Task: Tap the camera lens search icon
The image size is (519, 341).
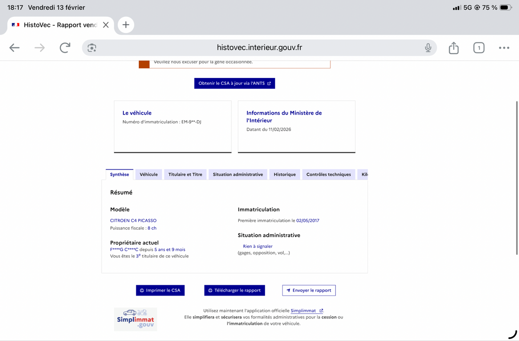Action: (92, 48)
